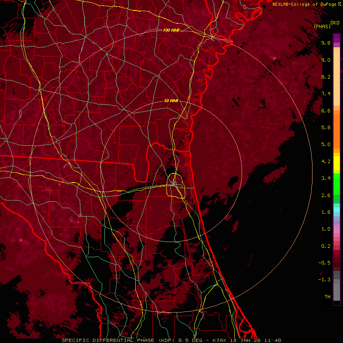Click the 2.6 legend value
The height and width of the screenshot is (343, 343).
tap(326, 196)
